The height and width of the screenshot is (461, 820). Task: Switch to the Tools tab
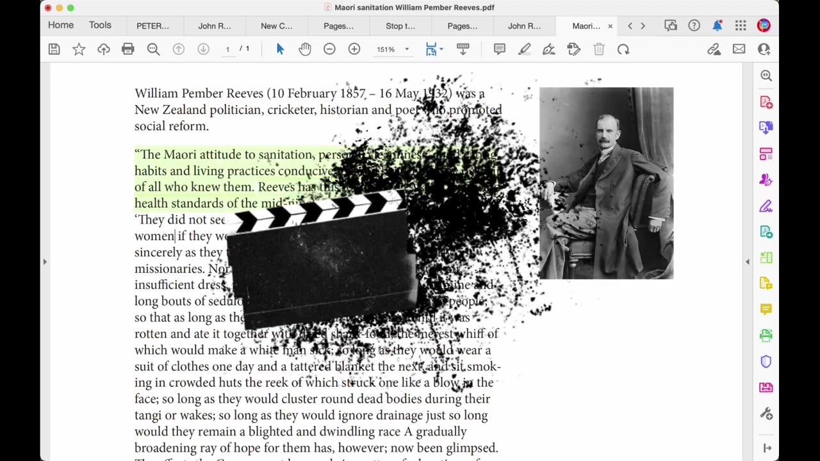pos(100,25)
